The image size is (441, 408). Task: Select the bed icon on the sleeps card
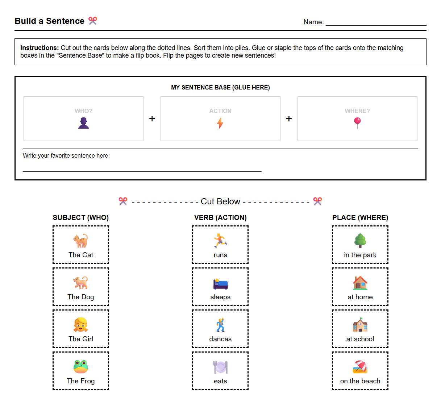coord(220,282)
